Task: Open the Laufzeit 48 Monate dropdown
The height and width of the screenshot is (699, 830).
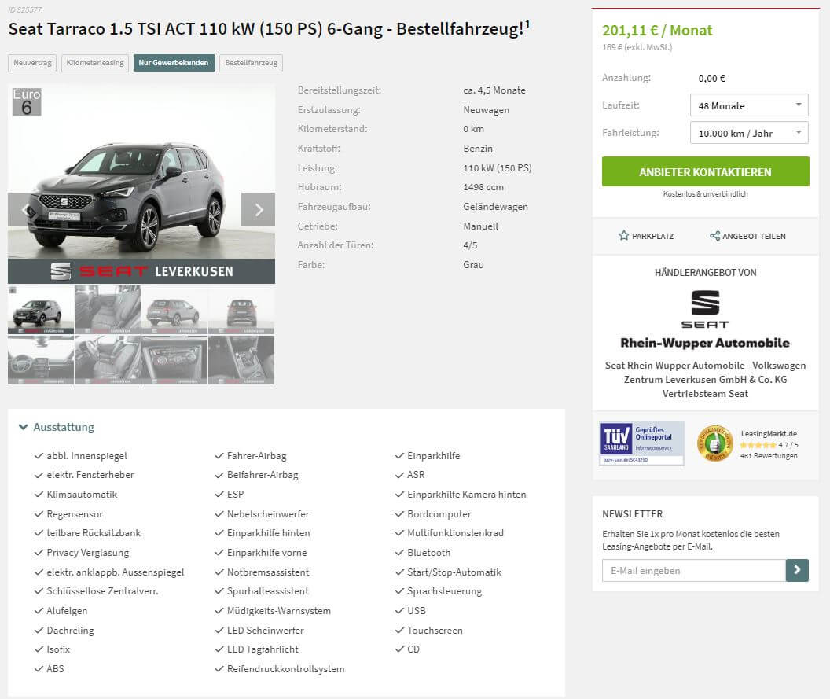Action: tap(749, 105)
